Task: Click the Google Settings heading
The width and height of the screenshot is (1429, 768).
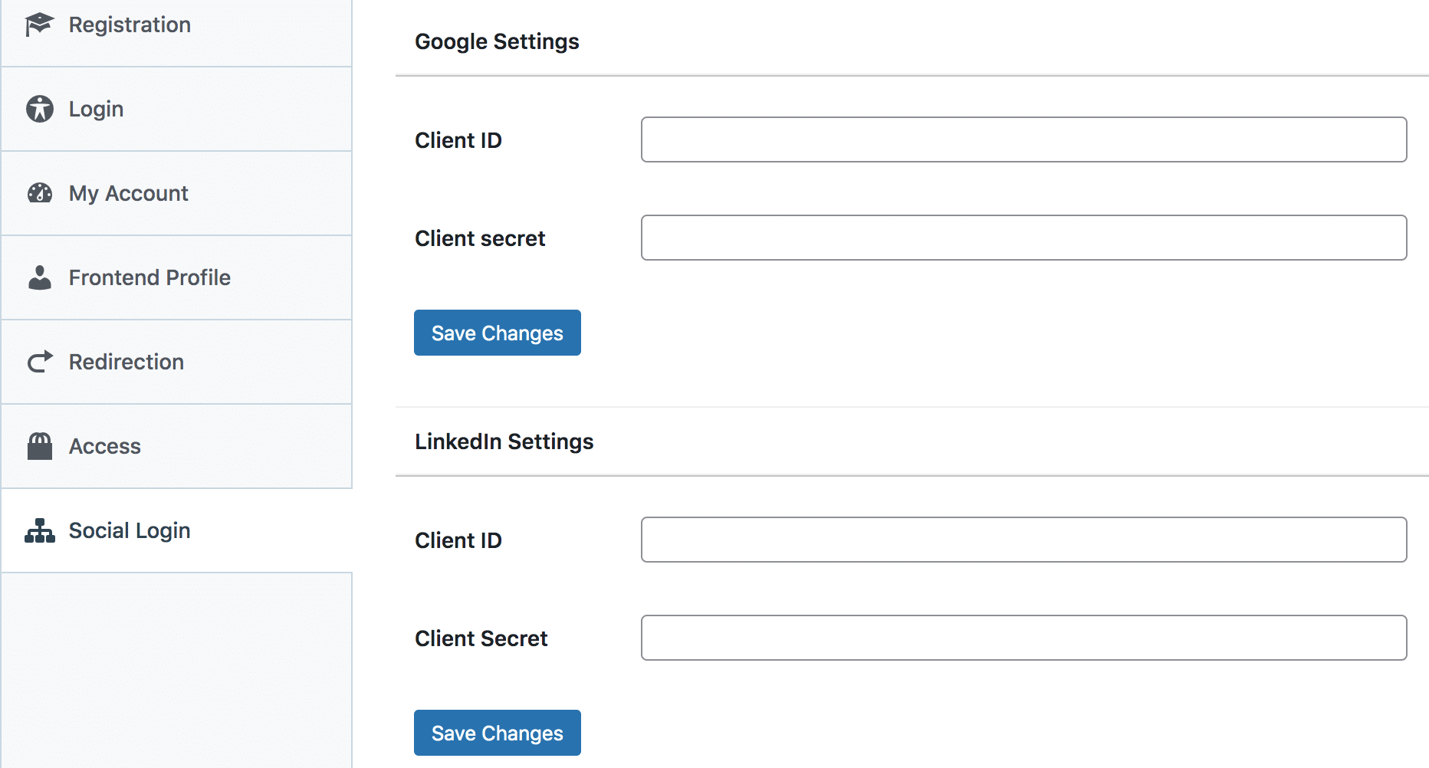Action: coord(497,41)
